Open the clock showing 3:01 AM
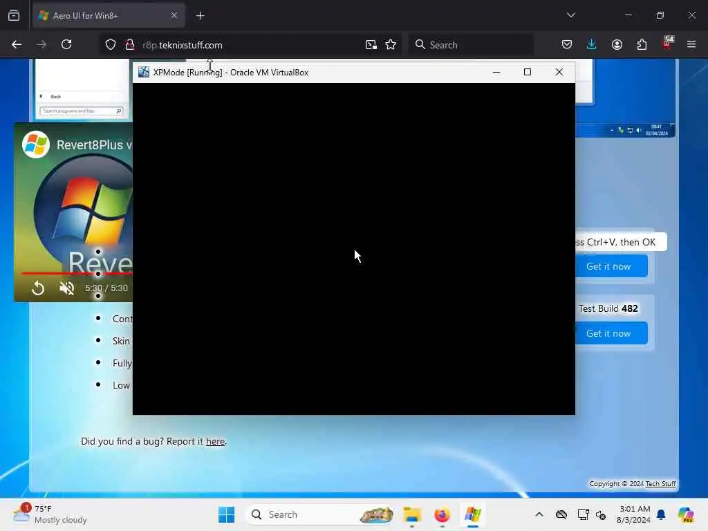Screen dimensions: 708x531 click(x=633, y=514)
